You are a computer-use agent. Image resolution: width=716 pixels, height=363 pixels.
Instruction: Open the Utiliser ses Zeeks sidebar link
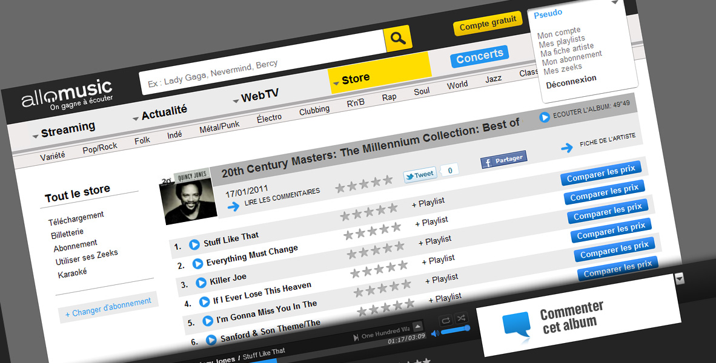(x=86, y=257)
